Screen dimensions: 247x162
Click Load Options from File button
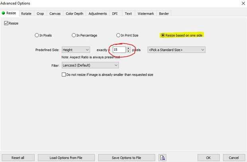[x=66, y=158]
